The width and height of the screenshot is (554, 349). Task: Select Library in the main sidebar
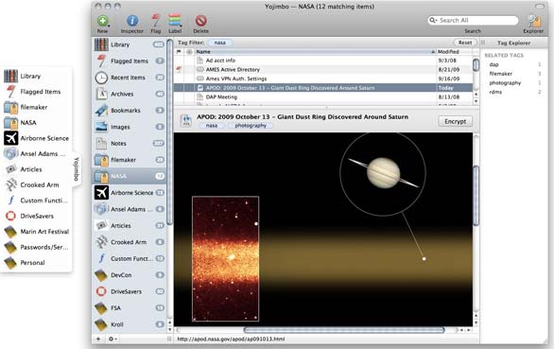(130, 44)
